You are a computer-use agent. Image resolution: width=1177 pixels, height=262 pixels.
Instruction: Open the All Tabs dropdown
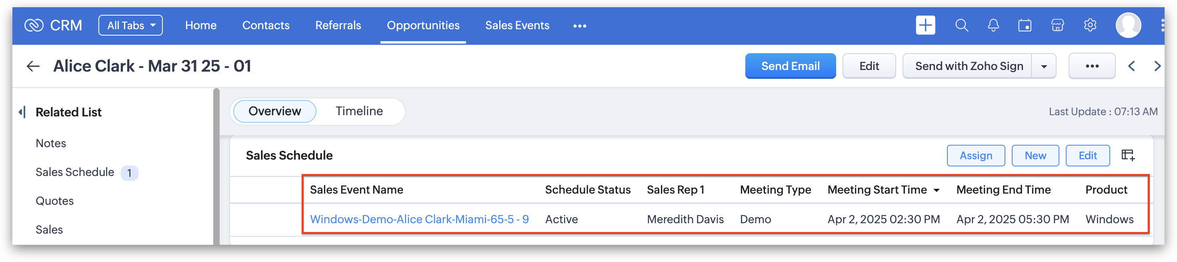[x=131, y=26]
